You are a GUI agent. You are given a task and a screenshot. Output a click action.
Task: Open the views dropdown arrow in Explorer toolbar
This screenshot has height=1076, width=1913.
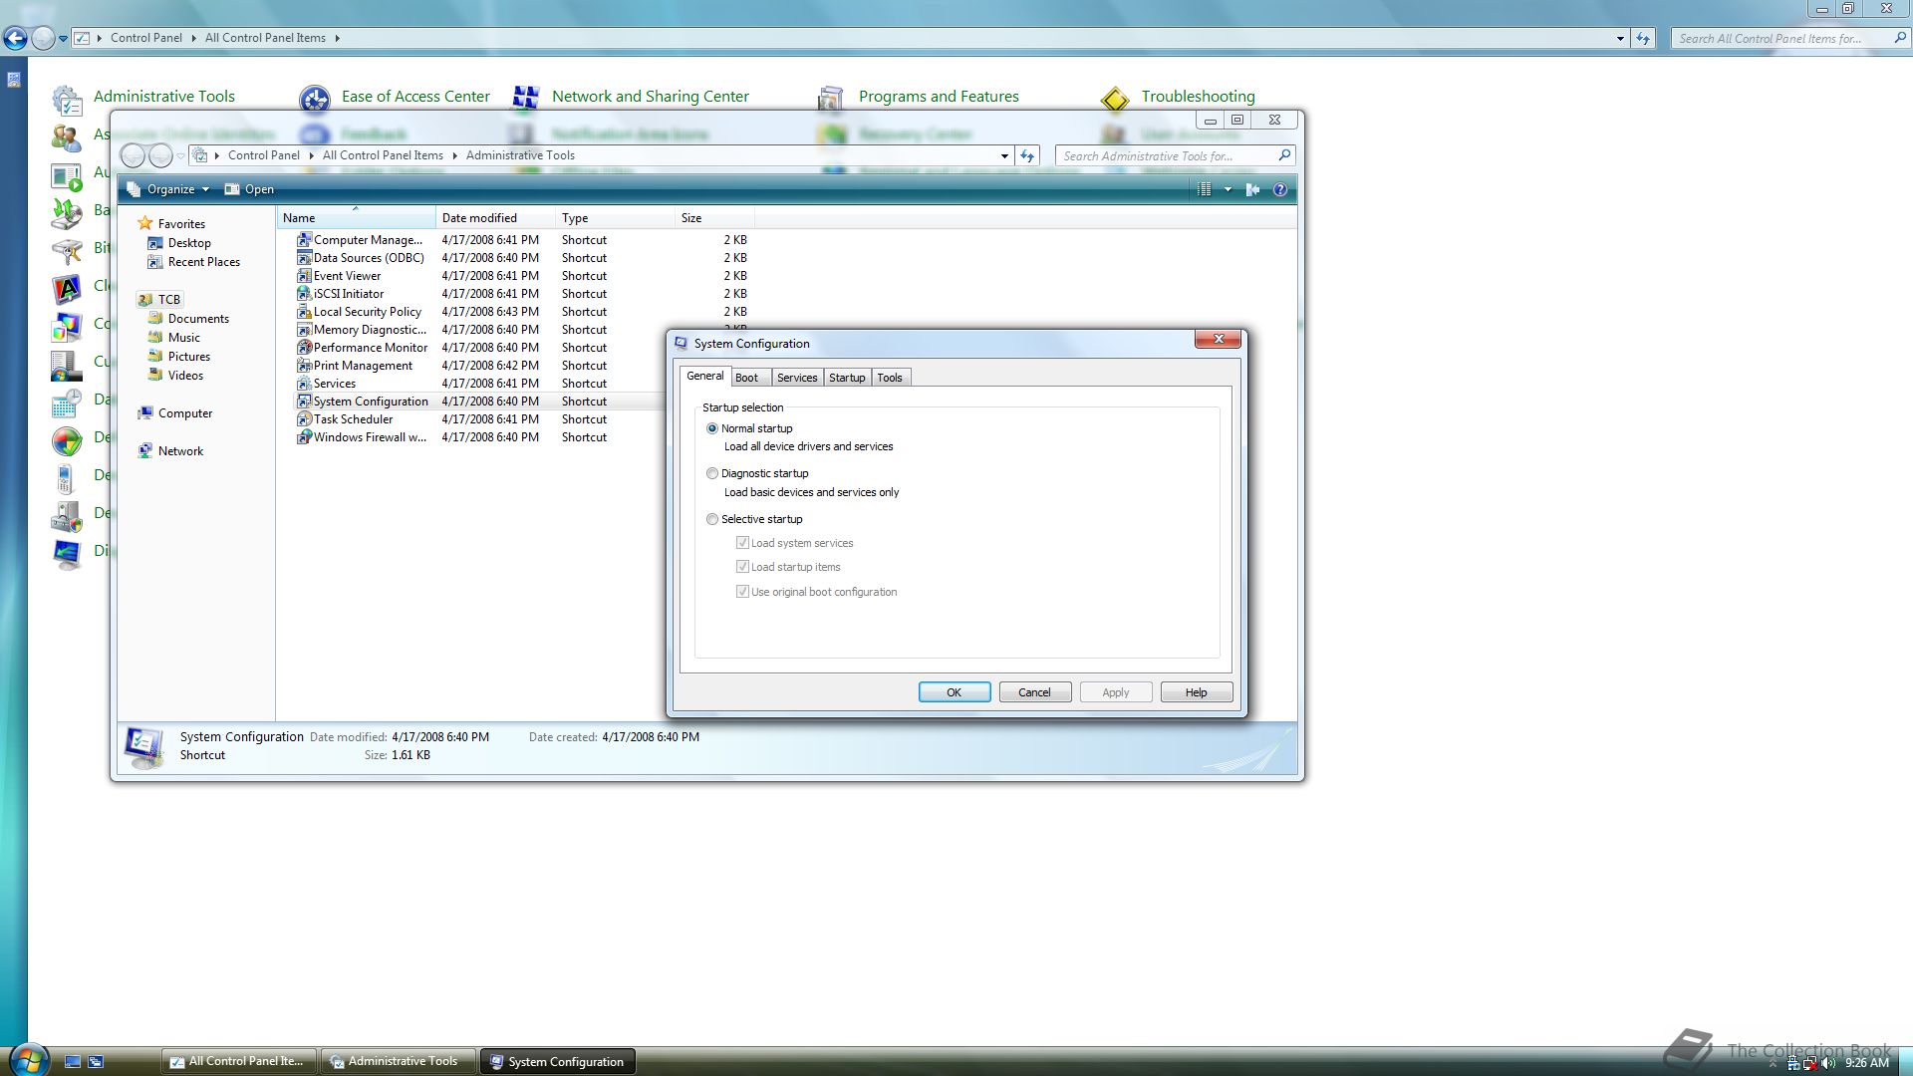1228,189
